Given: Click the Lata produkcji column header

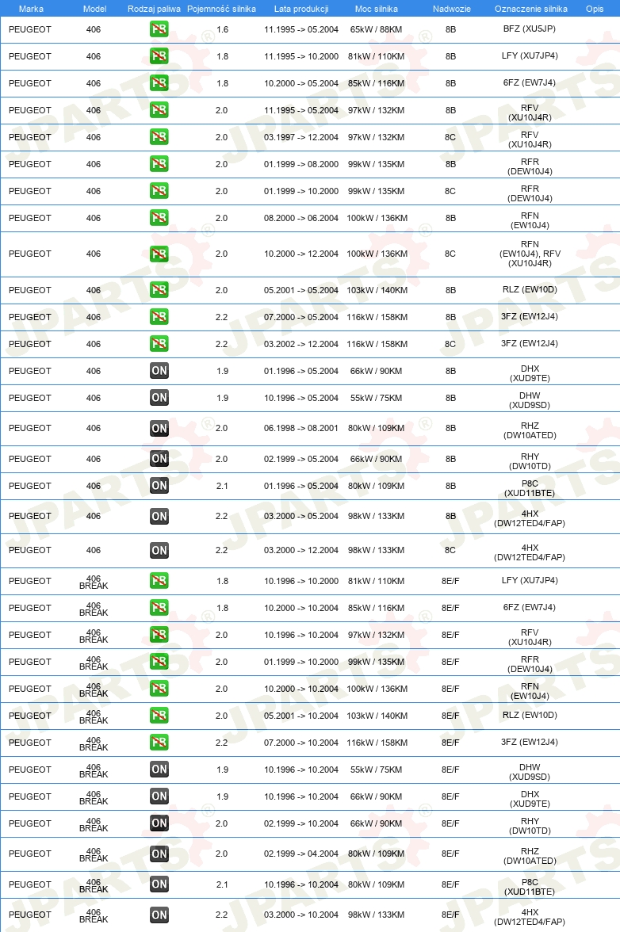Looking at the screenshot, I should click(x=301, y=9).
